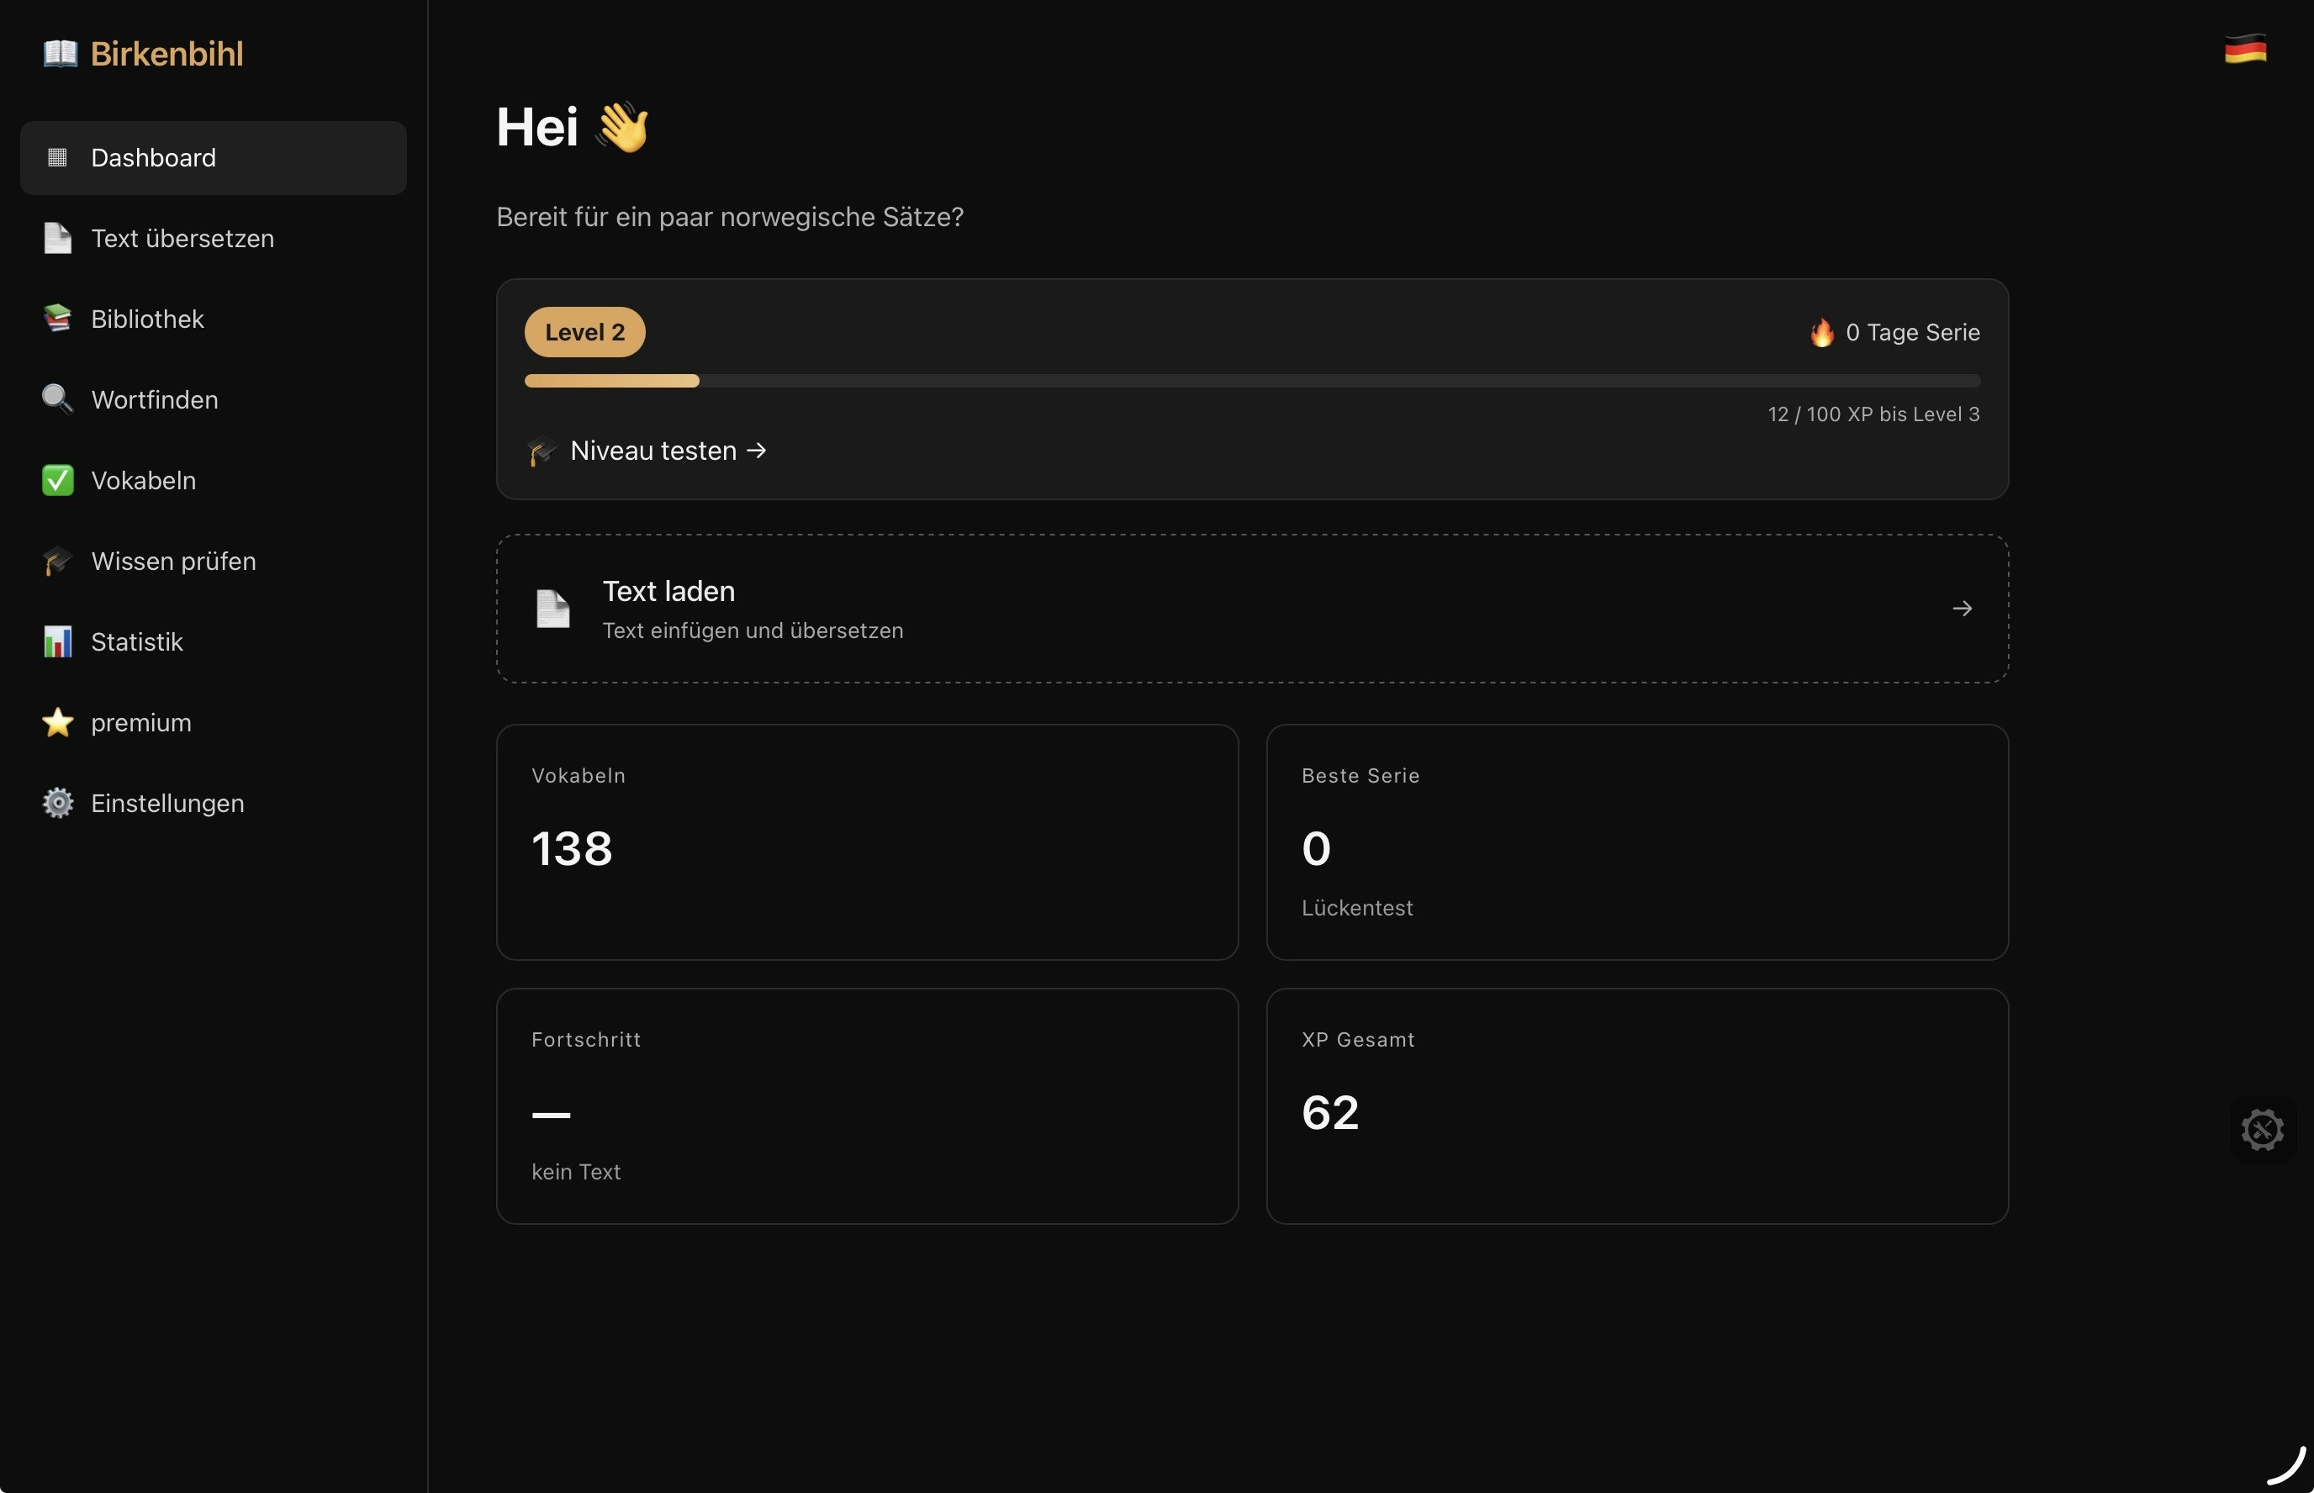Viewport: 2314px width, 1493px height.
Task: Switch language via German flag icon
Action: coord(2244,49)
